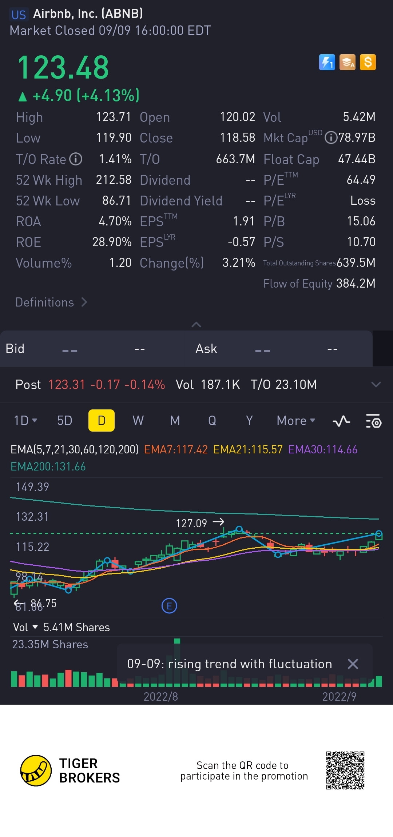Viewport: 393px width, 837px height.
Task: Open T/O Rate info icon
Action: point(76,159)
